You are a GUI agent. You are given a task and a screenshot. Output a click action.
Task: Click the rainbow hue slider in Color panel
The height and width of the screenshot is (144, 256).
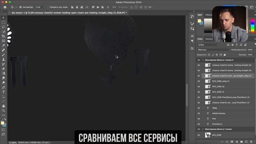click(x=252, y=26)
